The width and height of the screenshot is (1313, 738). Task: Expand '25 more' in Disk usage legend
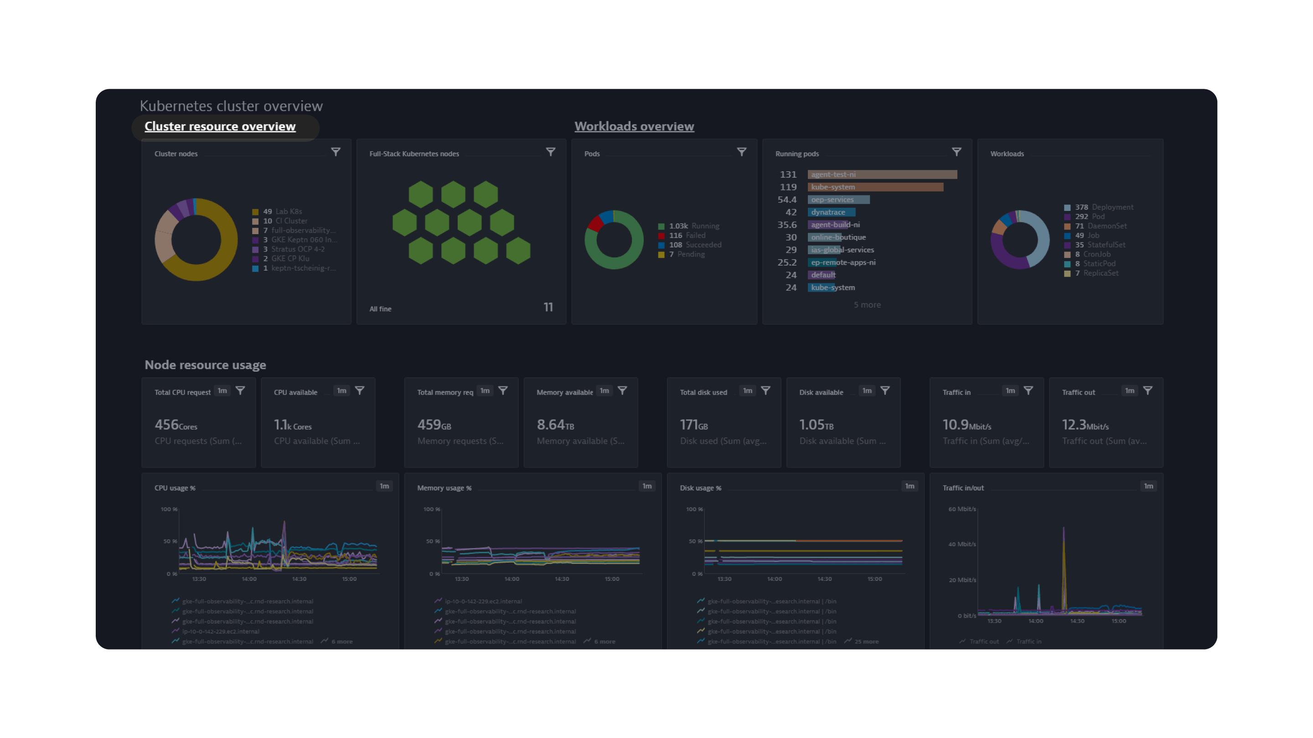tap(866, 641)
